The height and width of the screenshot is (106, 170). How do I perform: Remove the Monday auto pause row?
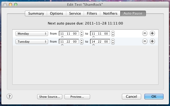point(145,33)
